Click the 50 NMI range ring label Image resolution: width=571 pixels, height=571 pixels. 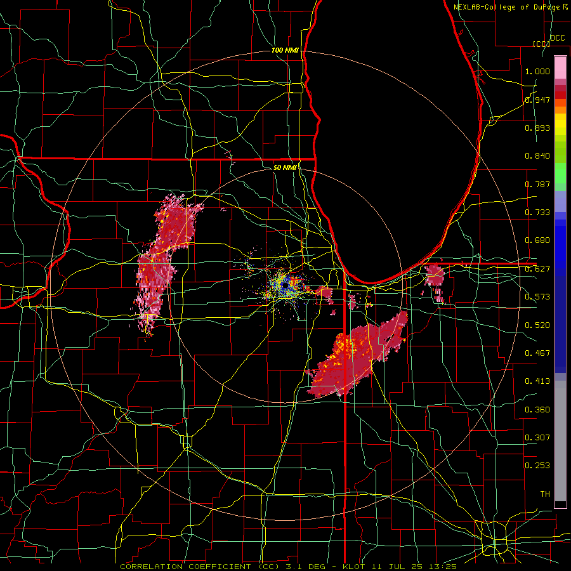tap(285, 167)
